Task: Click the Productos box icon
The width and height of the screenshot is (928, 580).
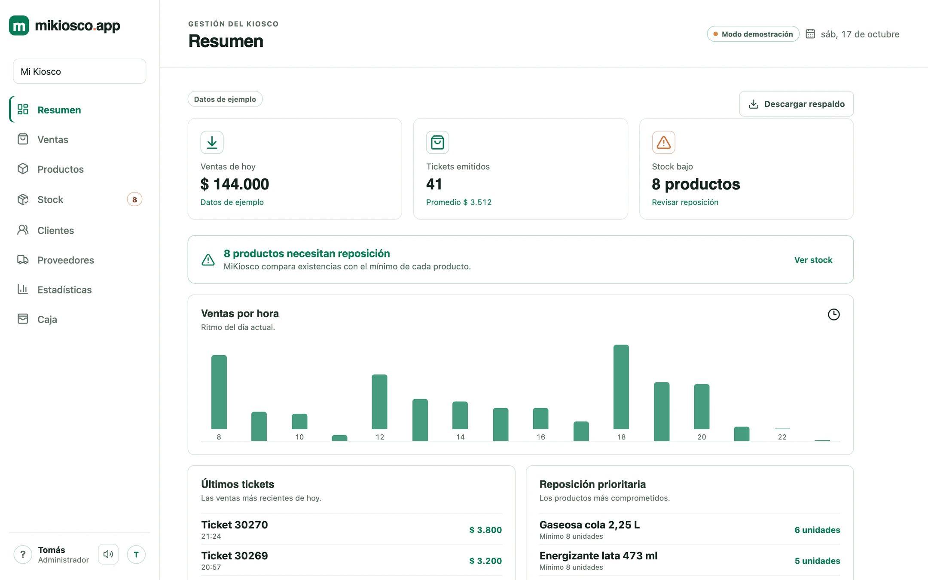Action: 23,169
